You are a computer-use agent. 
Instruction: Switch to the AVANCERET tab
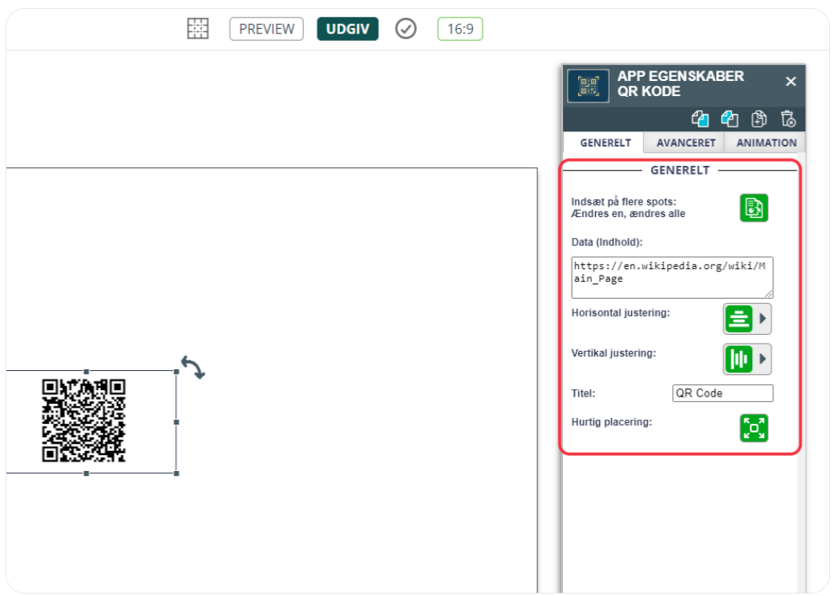686,143
